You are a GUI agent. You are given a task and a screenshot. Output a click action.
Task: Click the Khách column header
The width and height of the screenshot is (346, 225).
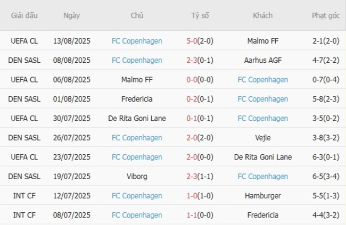pyautogui.click(x=262, y=15)
